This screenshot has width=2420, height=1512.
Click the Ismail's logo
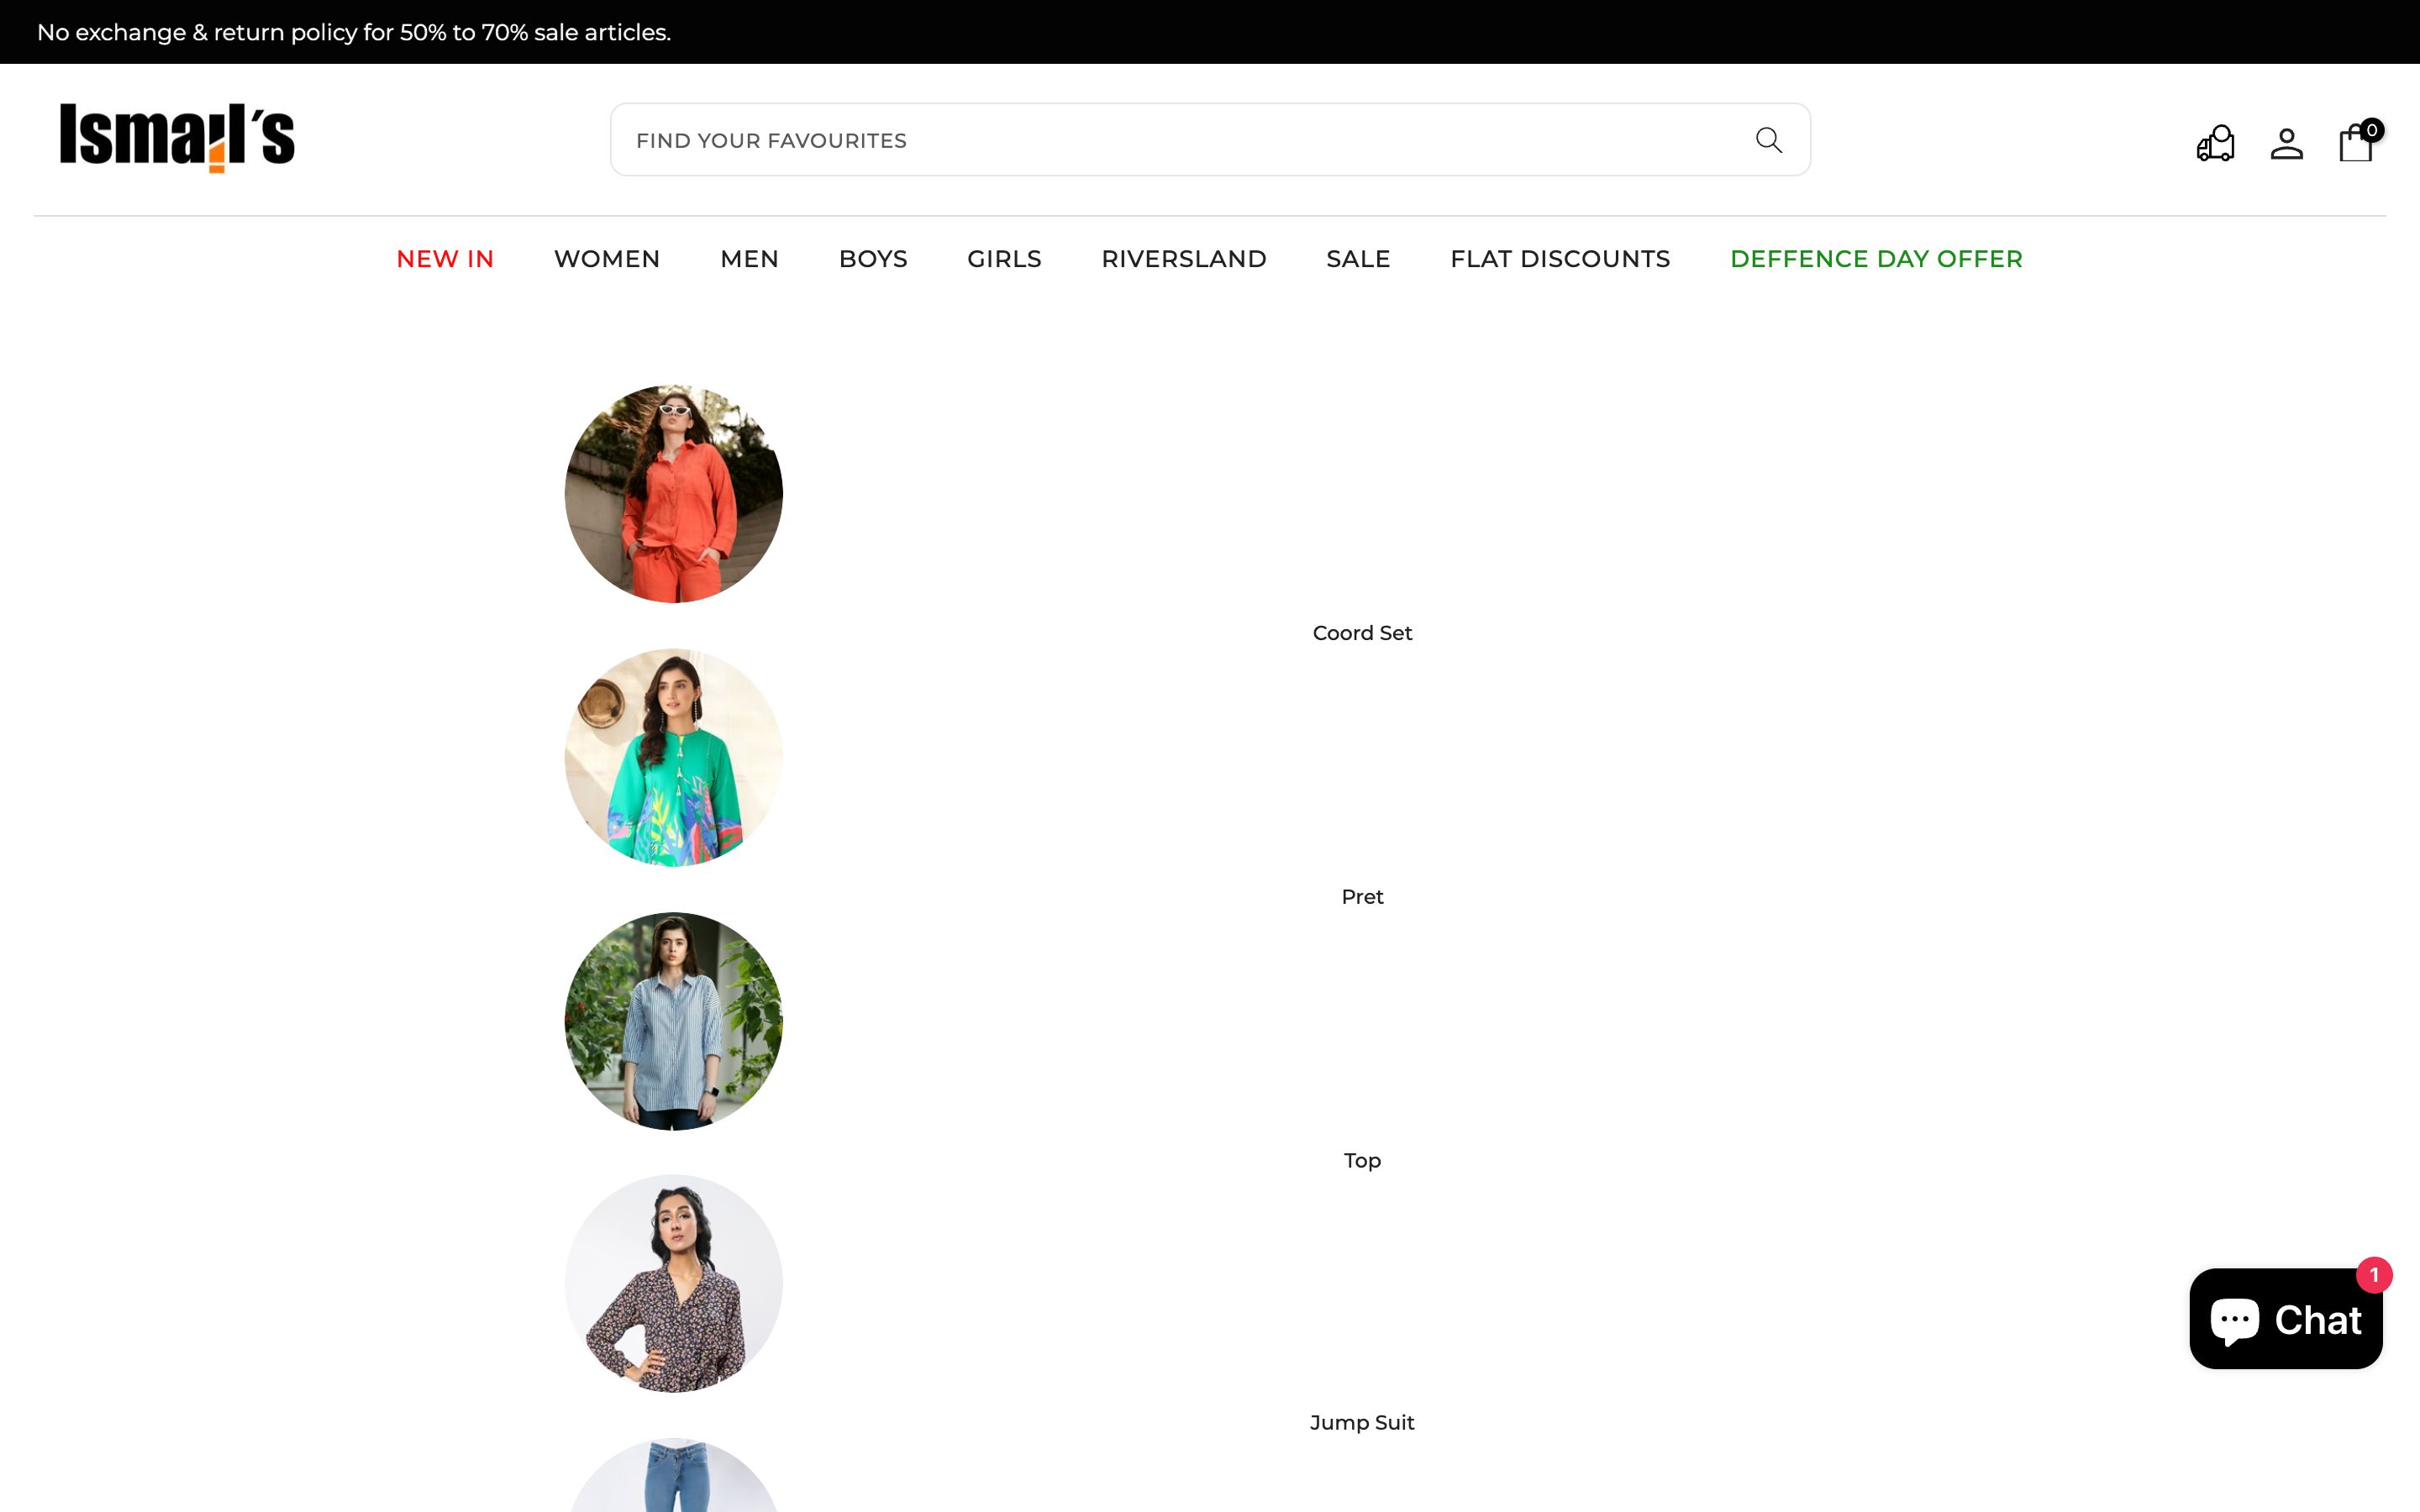(179, 138)
